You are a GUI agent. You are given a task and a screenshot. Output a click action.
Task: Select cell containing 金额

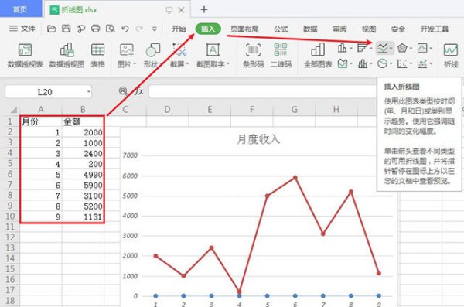tap(83, 121)
